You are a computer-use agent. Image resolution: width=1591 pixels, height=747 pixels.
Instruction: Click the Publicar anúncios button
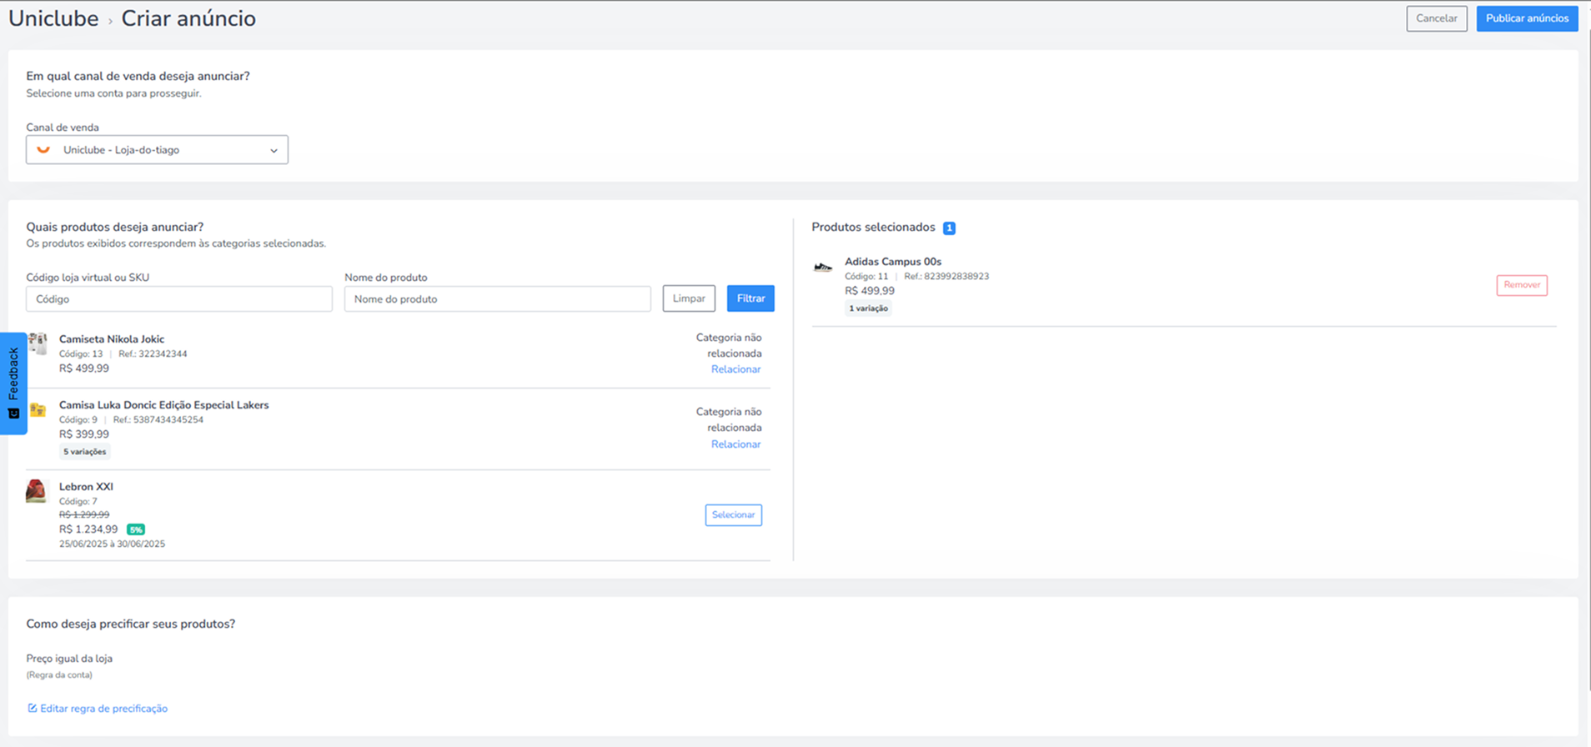1527,18
